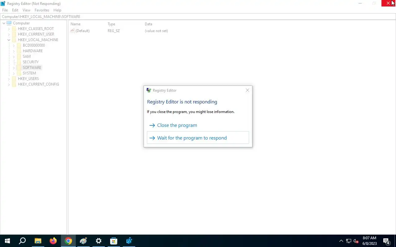Click the Registry Editor title bar icon
Viewport: 396px width, 247px height.
coord(3,4)
